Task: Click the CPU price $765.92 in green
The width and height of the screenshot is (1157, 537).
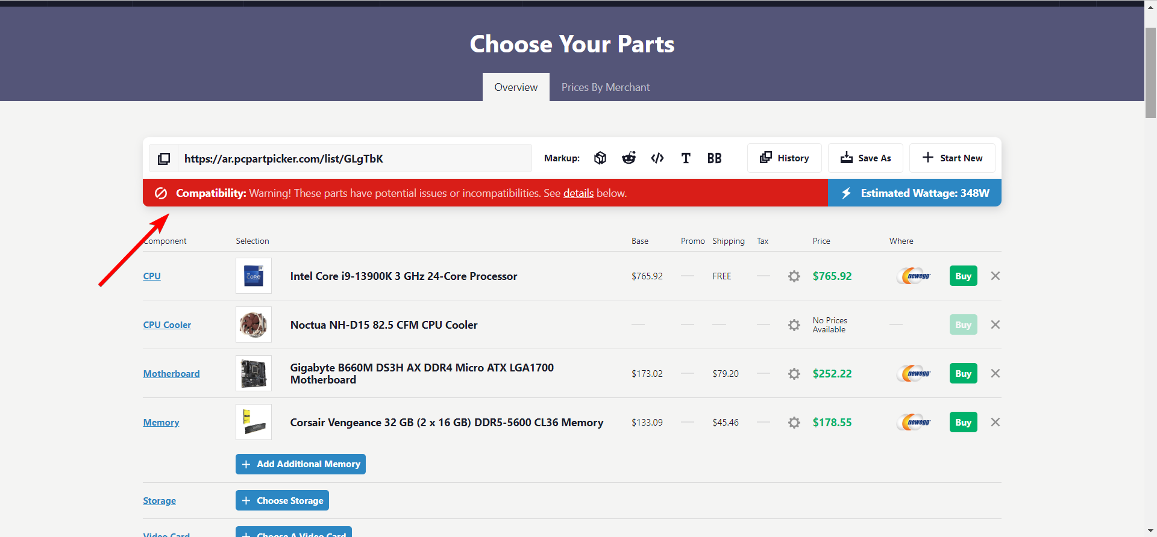Action: coord(832,276)
